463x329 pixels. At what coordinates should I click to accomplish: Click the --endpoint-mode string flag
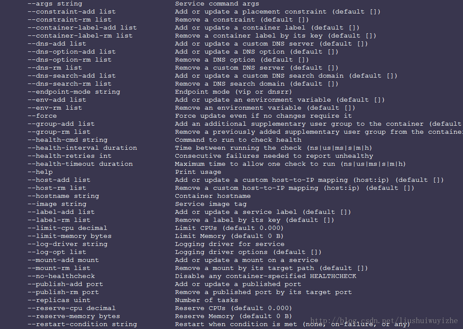click(x=74, y=92)
